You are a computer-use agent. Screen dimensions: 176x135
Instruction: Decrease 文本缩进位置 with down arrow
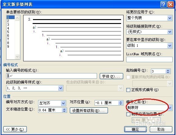(64, 111)
